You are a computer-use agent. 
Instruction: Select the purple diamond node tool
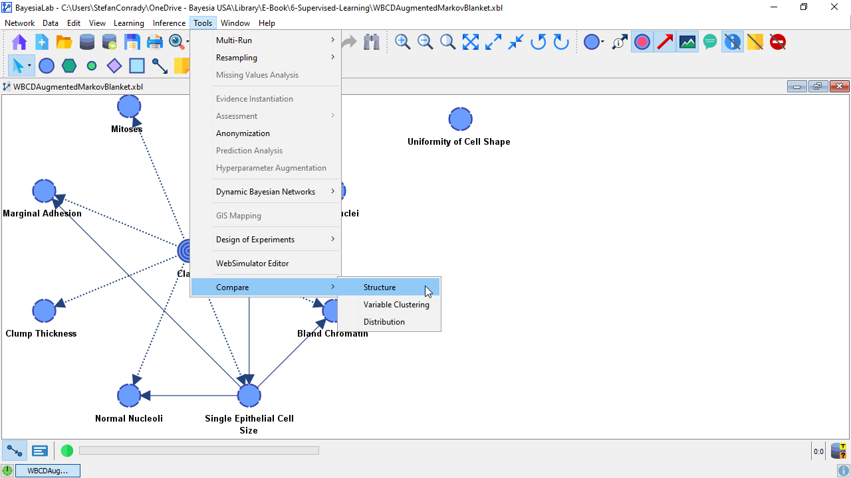(x=114, y=66)
